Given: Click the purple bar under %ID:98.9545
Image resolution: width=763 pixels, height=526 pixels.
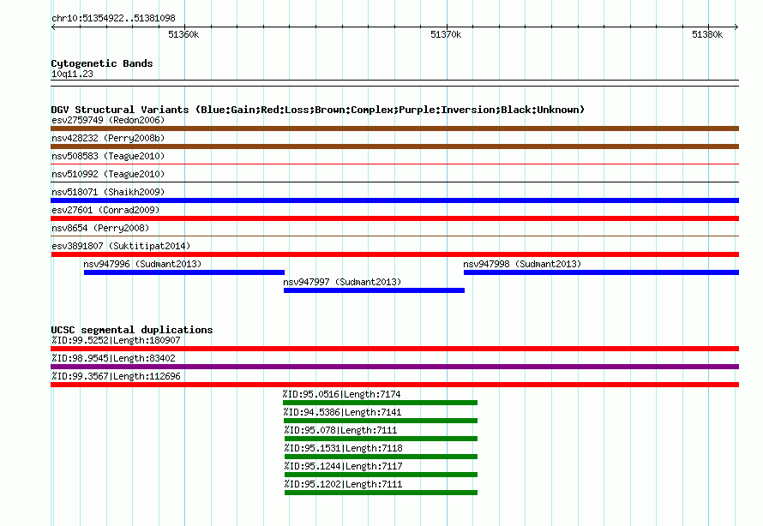Looking at the screenshot, I should tap(394, 367).
